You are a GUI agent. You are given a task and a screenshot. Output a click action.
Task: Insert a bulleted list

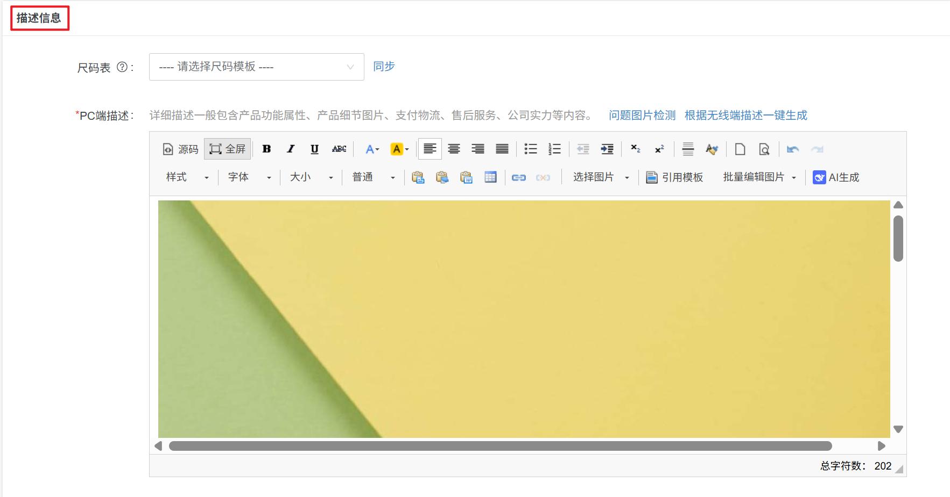pos(531,149)
